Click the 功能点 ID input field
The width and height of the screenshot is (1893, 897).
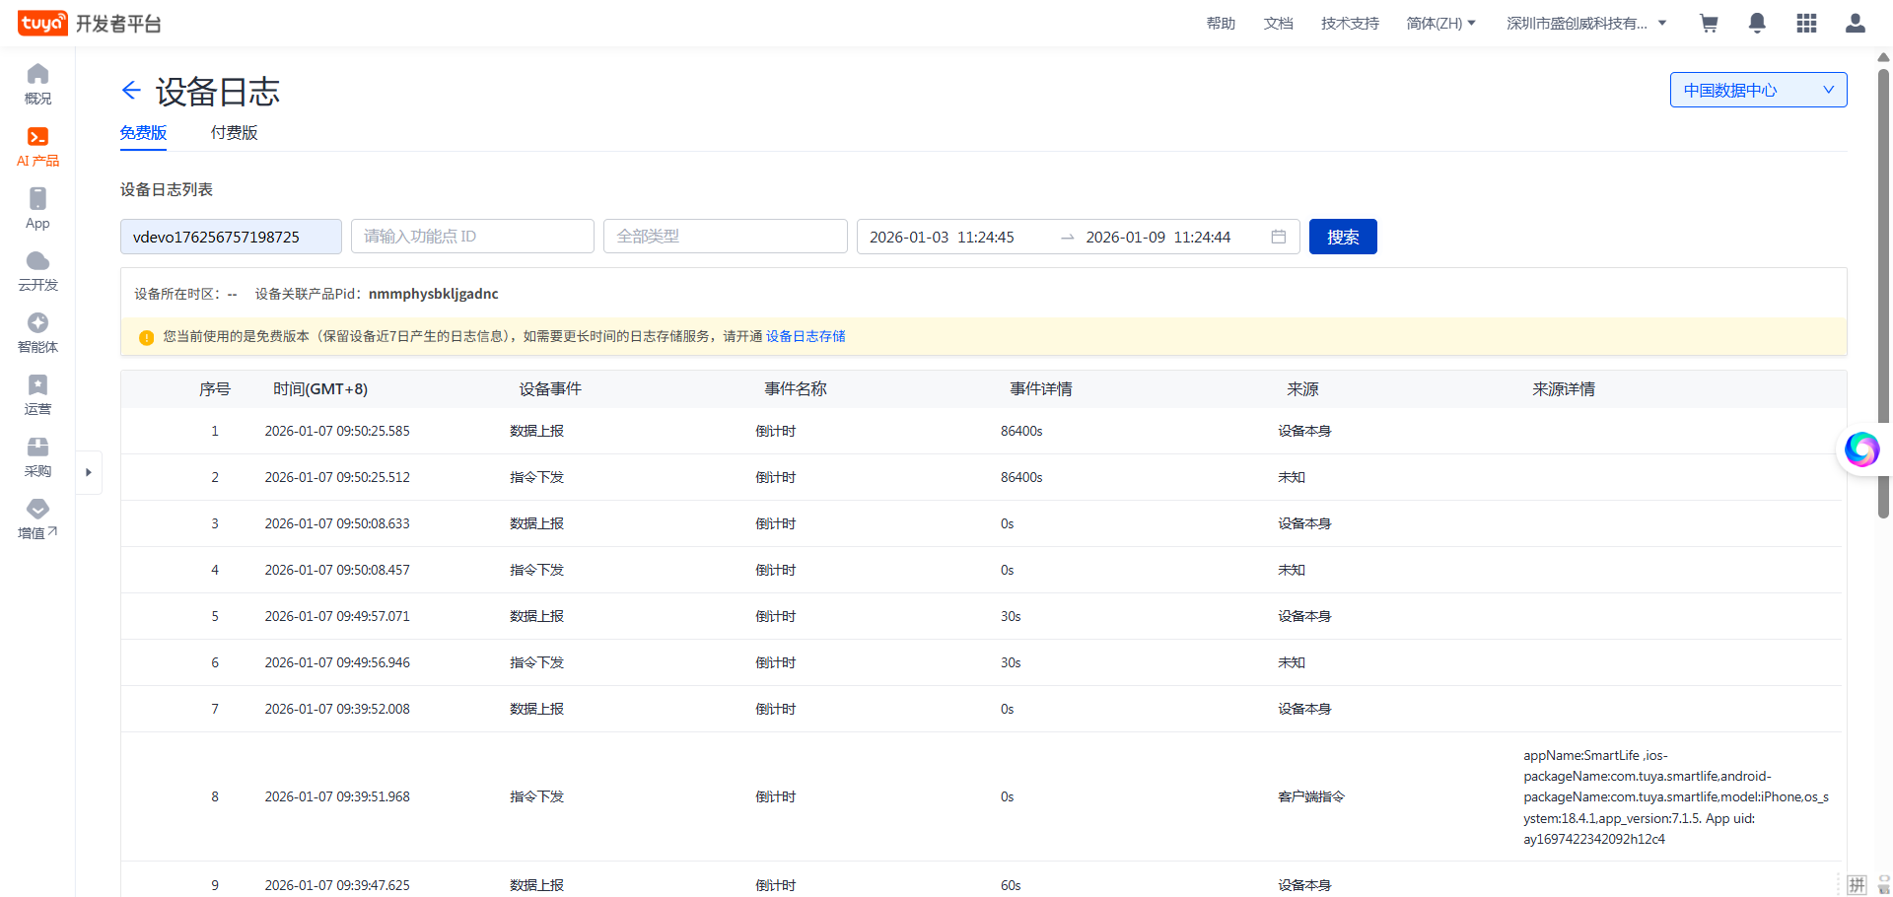[x=472, y=237]
